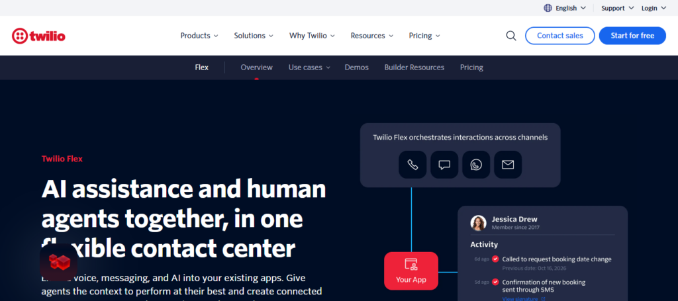Click the red Your App button

(x=411, y=271)
